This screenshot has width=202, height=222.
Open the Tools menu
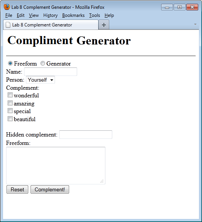click(x=94, y=15)
